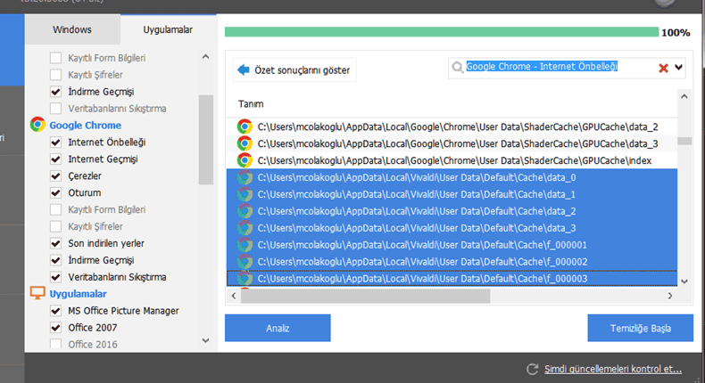The height and width of the screenshot is (383, 705).
Task: Check Kayıtlı Form Bilgileri under Google Chrome
Action: (x=55, y=209)
